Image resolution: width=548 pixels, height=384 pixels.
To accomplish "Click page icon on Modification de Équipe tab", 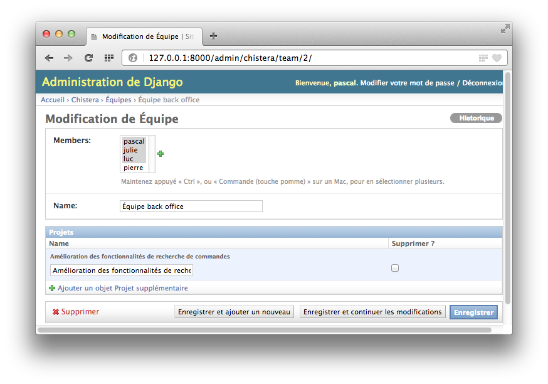I will (x=94, y=37).
